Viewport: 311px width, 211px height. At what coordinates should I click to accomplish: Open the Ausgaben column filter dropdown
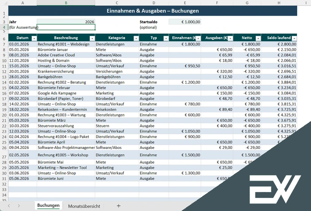pyautogui.click(x=230, y=38)
